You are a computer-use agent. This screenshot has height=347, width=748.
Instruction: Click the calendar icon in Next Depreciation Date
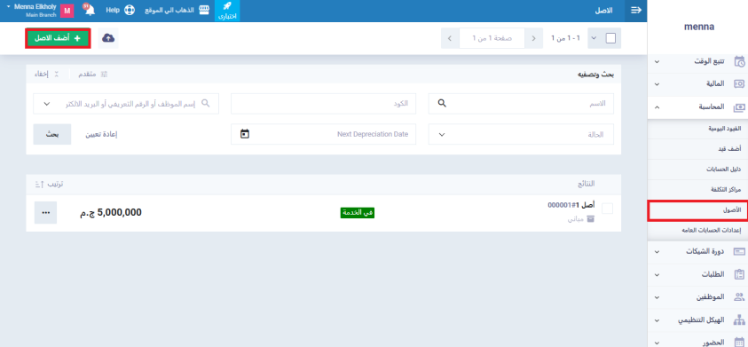point(245,134)
